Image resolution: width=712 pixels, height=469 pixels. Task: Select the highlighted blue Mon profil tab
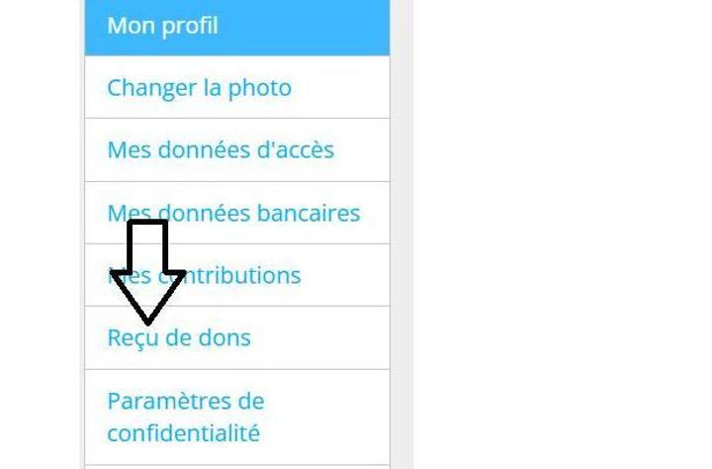(236, 26)
